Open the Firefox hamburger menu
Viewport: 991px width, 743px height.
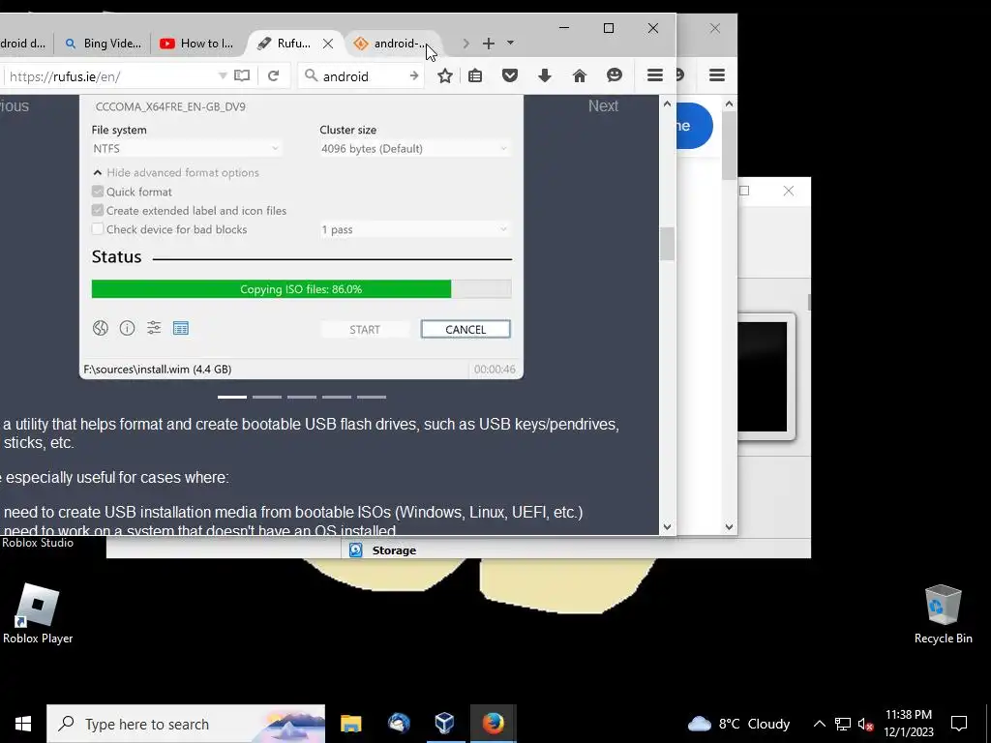tap(655, 75)
